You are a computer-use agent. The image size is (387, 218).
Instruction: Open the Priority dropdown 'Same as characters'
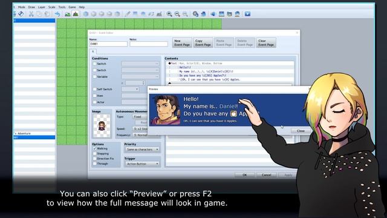pos(142,150)
